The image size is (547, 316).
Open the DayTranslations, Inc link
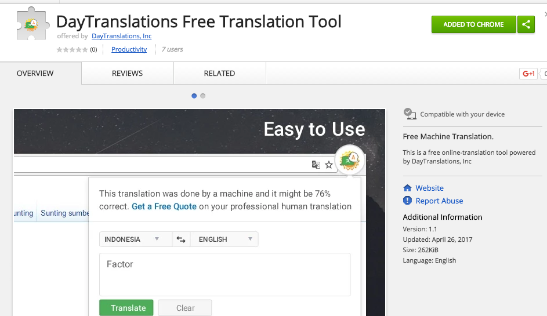[121, 36]
